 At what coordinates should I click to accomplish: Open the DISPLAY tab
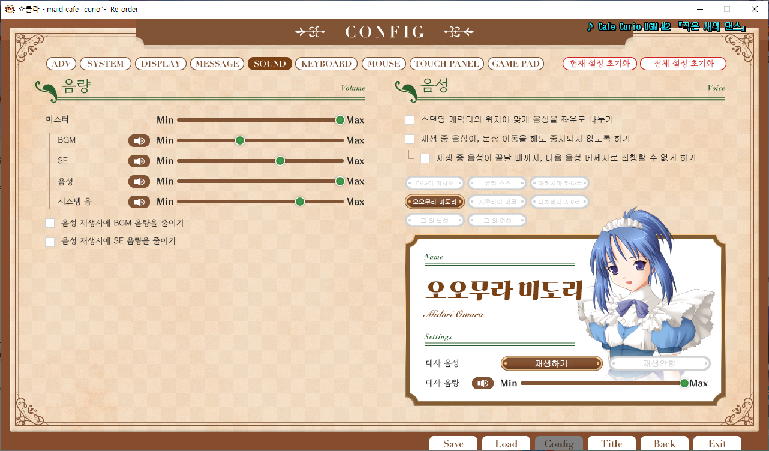(x=161, y=64)
